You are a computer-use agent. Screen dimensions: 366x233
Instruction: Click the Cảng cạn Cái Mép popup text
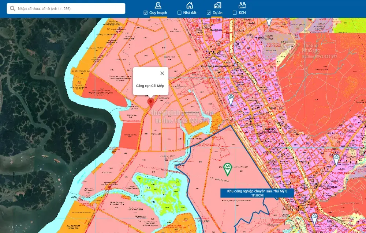coord(150,86)
